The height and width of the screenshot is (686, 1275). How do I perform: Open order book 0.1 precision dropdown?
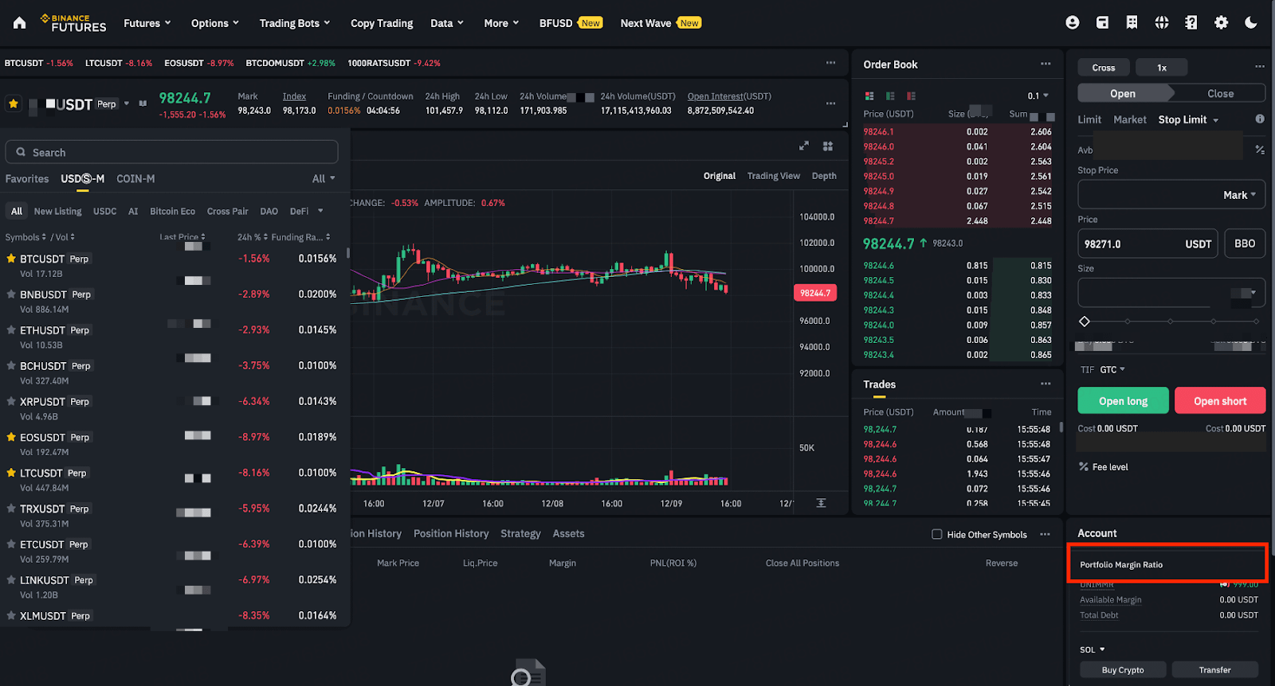click(x=1038, y=96)
